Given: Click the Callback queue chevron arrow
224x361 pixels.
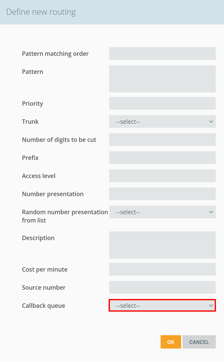Looking at the screenshot, I should 211,306.
